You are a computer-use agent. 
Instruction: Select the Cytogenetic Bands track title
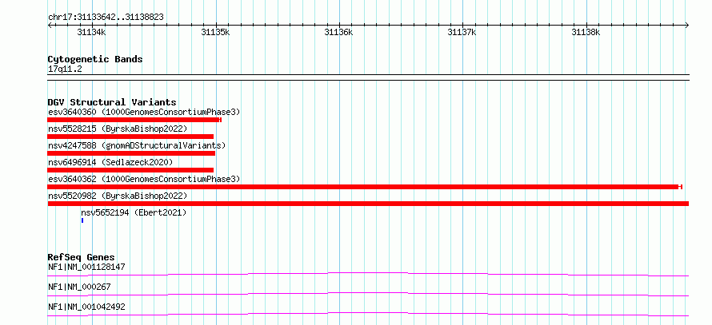pyautogui.click(x=95, y=59)
